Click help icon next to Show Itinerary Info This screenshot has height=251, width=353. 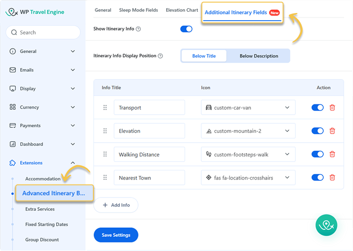(139, 29)
